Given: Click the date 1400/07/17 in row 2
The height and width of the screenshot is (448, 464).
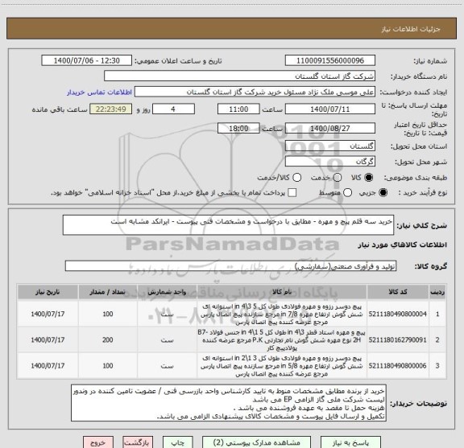Looking at the screenshot, I should click(x=48, y=340).
